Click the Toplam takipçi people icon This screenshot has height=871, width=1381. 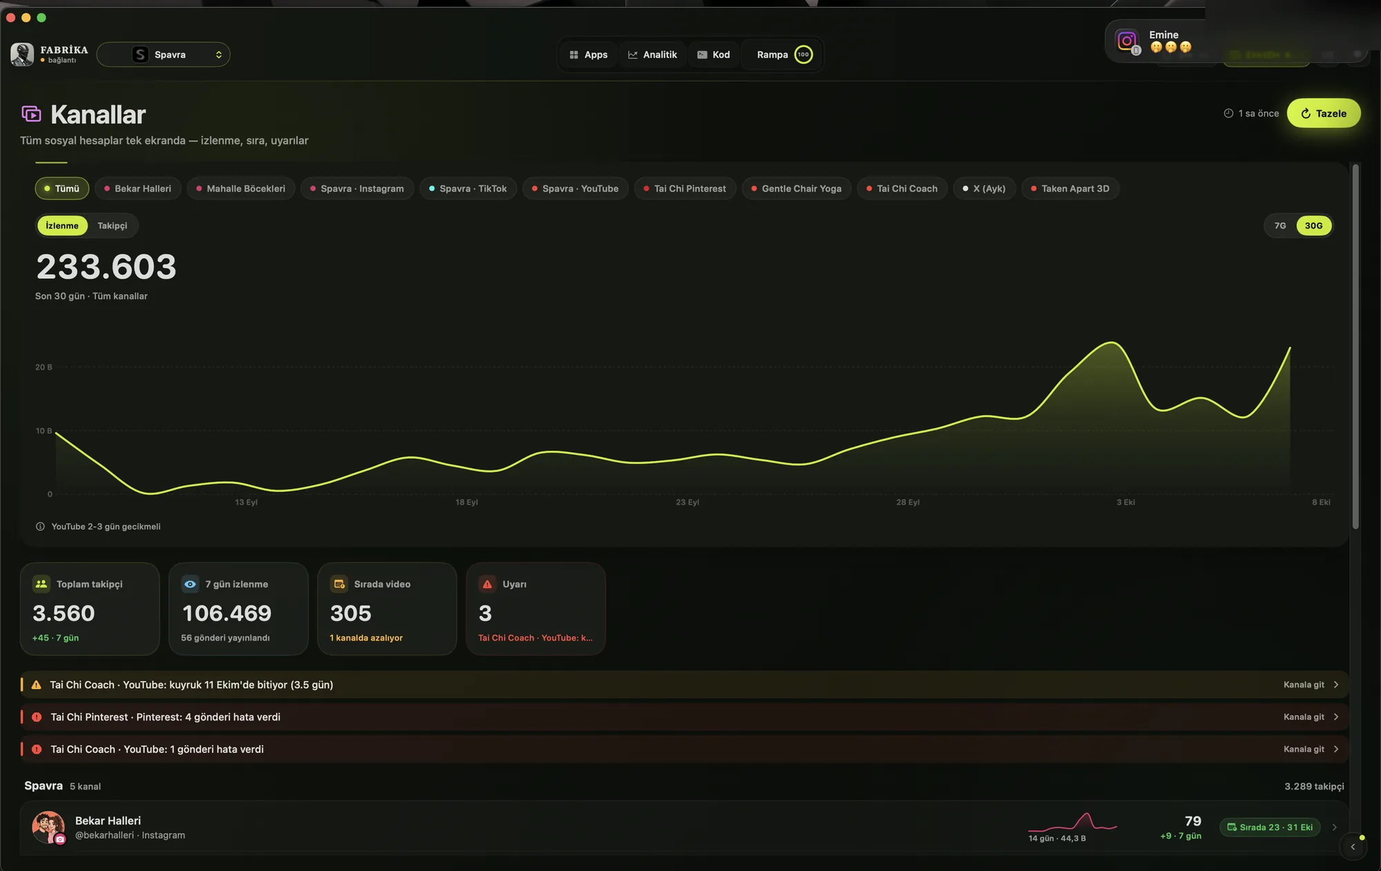click(x=41, y=584)
